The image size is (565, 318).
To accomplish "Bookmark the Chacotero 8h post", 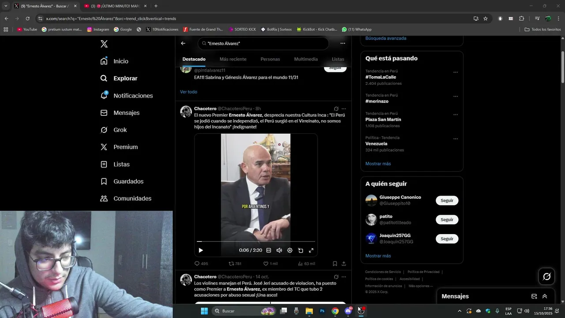I will click(x=335, y=264).
